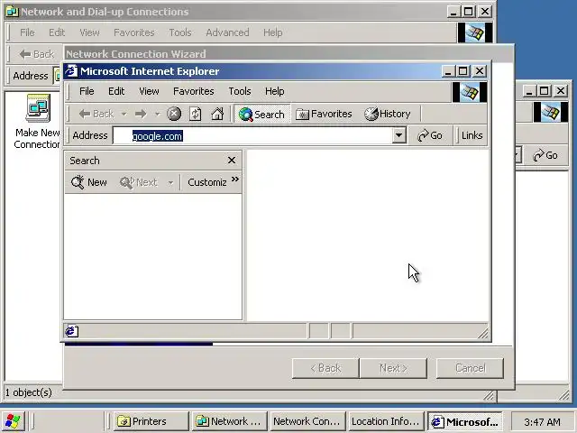Click the Stop loading icon in Internet Explorer

tap(174, 114)
